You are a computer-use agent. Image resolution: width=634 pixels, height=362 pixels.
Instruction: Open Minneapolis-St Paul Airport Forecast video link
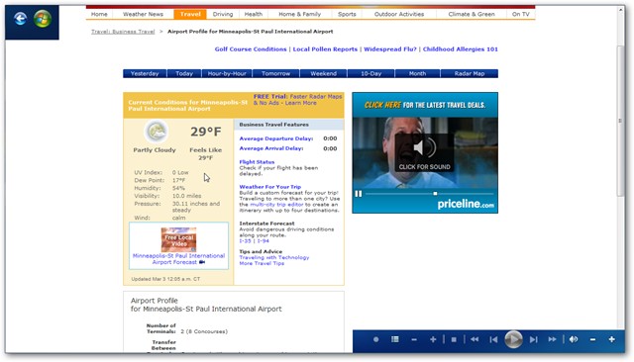(178, 259)
